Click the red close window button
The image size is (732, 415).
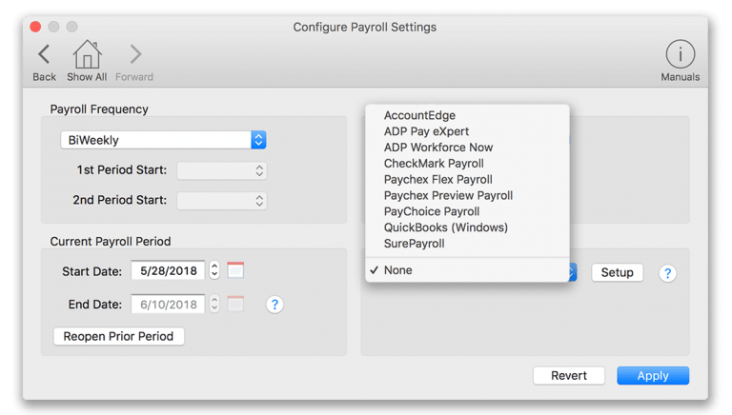[x=35, y=27]
